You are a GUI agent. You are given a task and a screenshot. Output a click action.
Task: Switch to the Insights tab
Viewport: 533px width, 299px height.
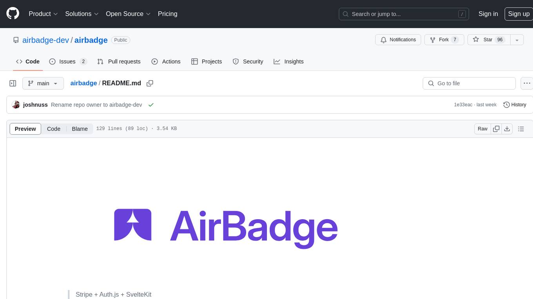288,61
